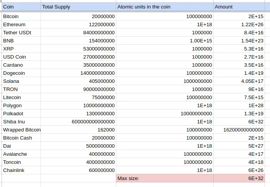This screenshot has height=187, width=270.
Task: Select Litecoin total supply cell 75000000
Action: (x=78, y=98)
